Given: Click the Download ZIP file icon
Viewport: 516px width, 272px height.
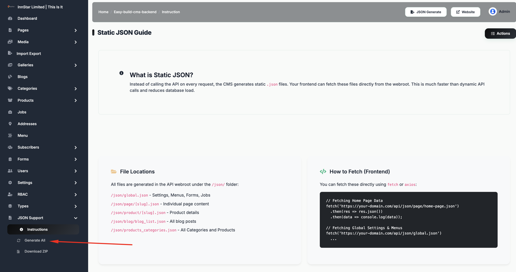Looking at the screenshot, I should pos(18,252).
